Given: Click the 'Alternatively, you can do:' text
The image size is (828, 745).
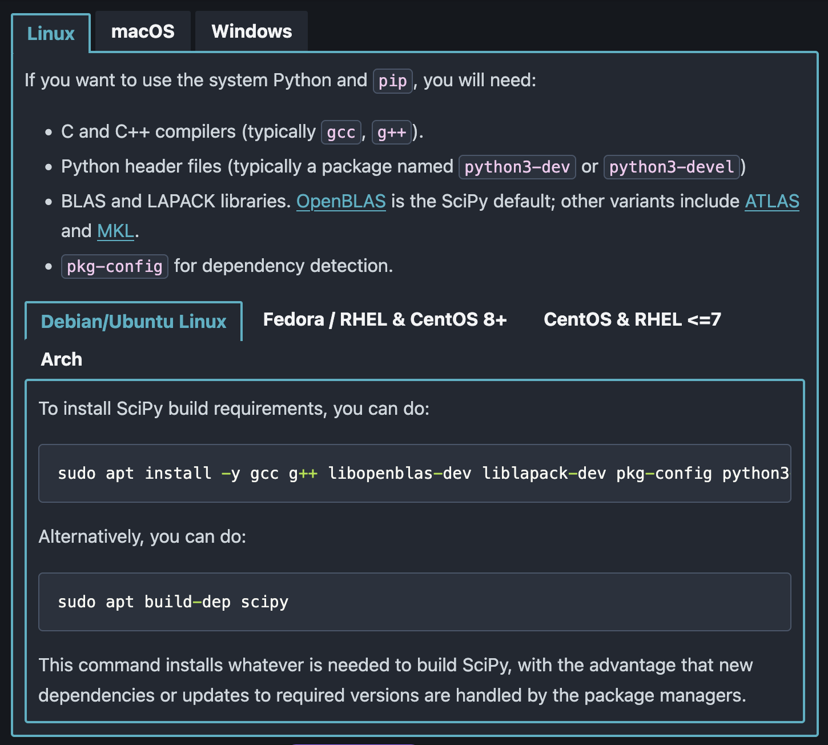Looking at the screenshot, I should coord(142,536).
